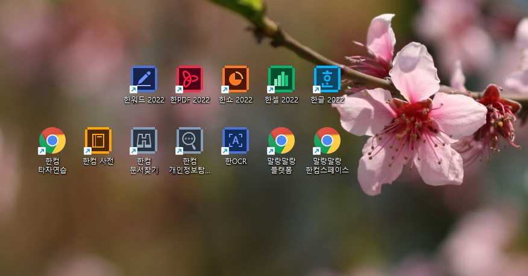
Task: Click the label text "한PDF 2022"
Action: (190, 100)
